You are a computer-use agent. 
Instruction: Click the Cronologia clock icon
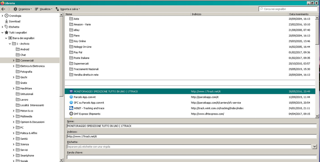pos(6,16)
